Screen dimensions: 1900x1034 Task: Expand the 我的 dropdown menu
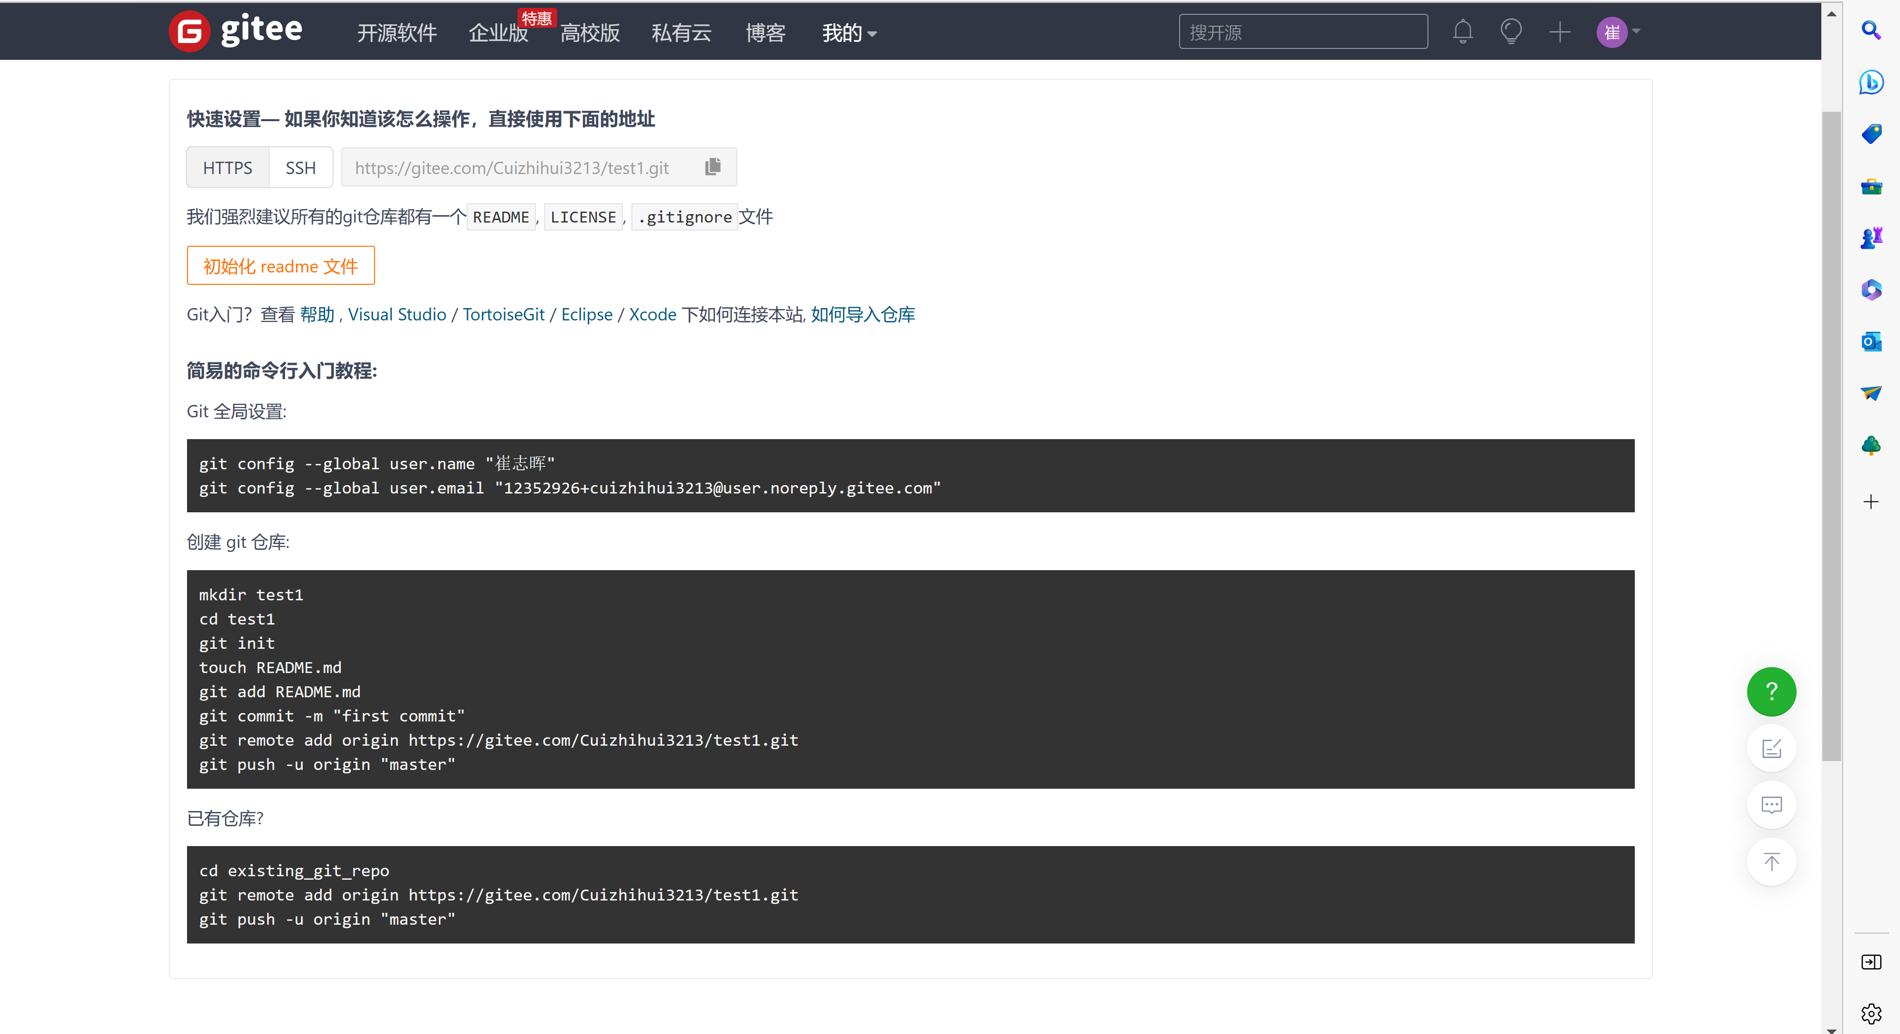pos(849,33)
